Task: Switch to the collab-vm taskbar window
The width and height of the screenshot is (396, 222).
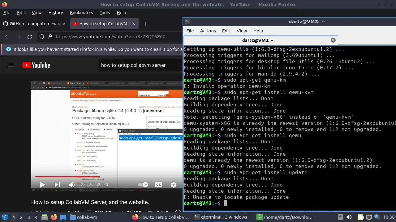Action: (x=84, y=217)
